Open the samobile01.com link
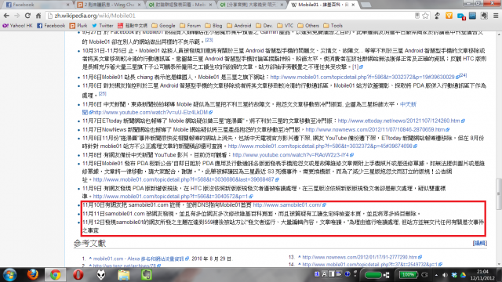The height and width of the screenshot is (282, 502). (x=287, y=205)
